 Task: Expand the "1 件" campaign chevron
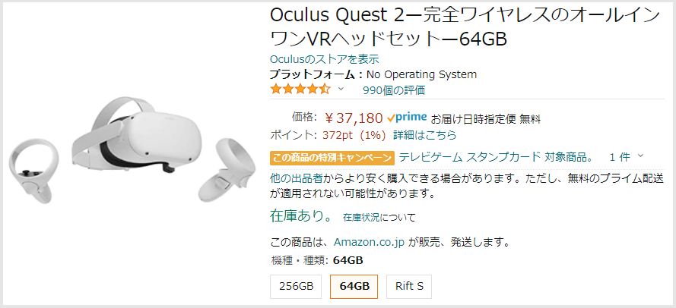[x=640, y=157]
